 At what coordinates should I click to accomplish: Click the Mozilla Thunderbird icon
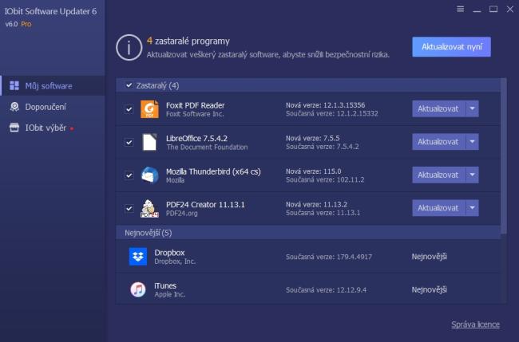pos(149,175)
